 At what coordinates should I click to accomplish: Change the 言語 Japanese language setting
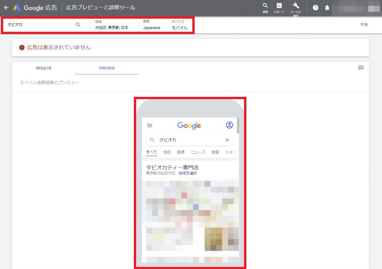(151, 25)
